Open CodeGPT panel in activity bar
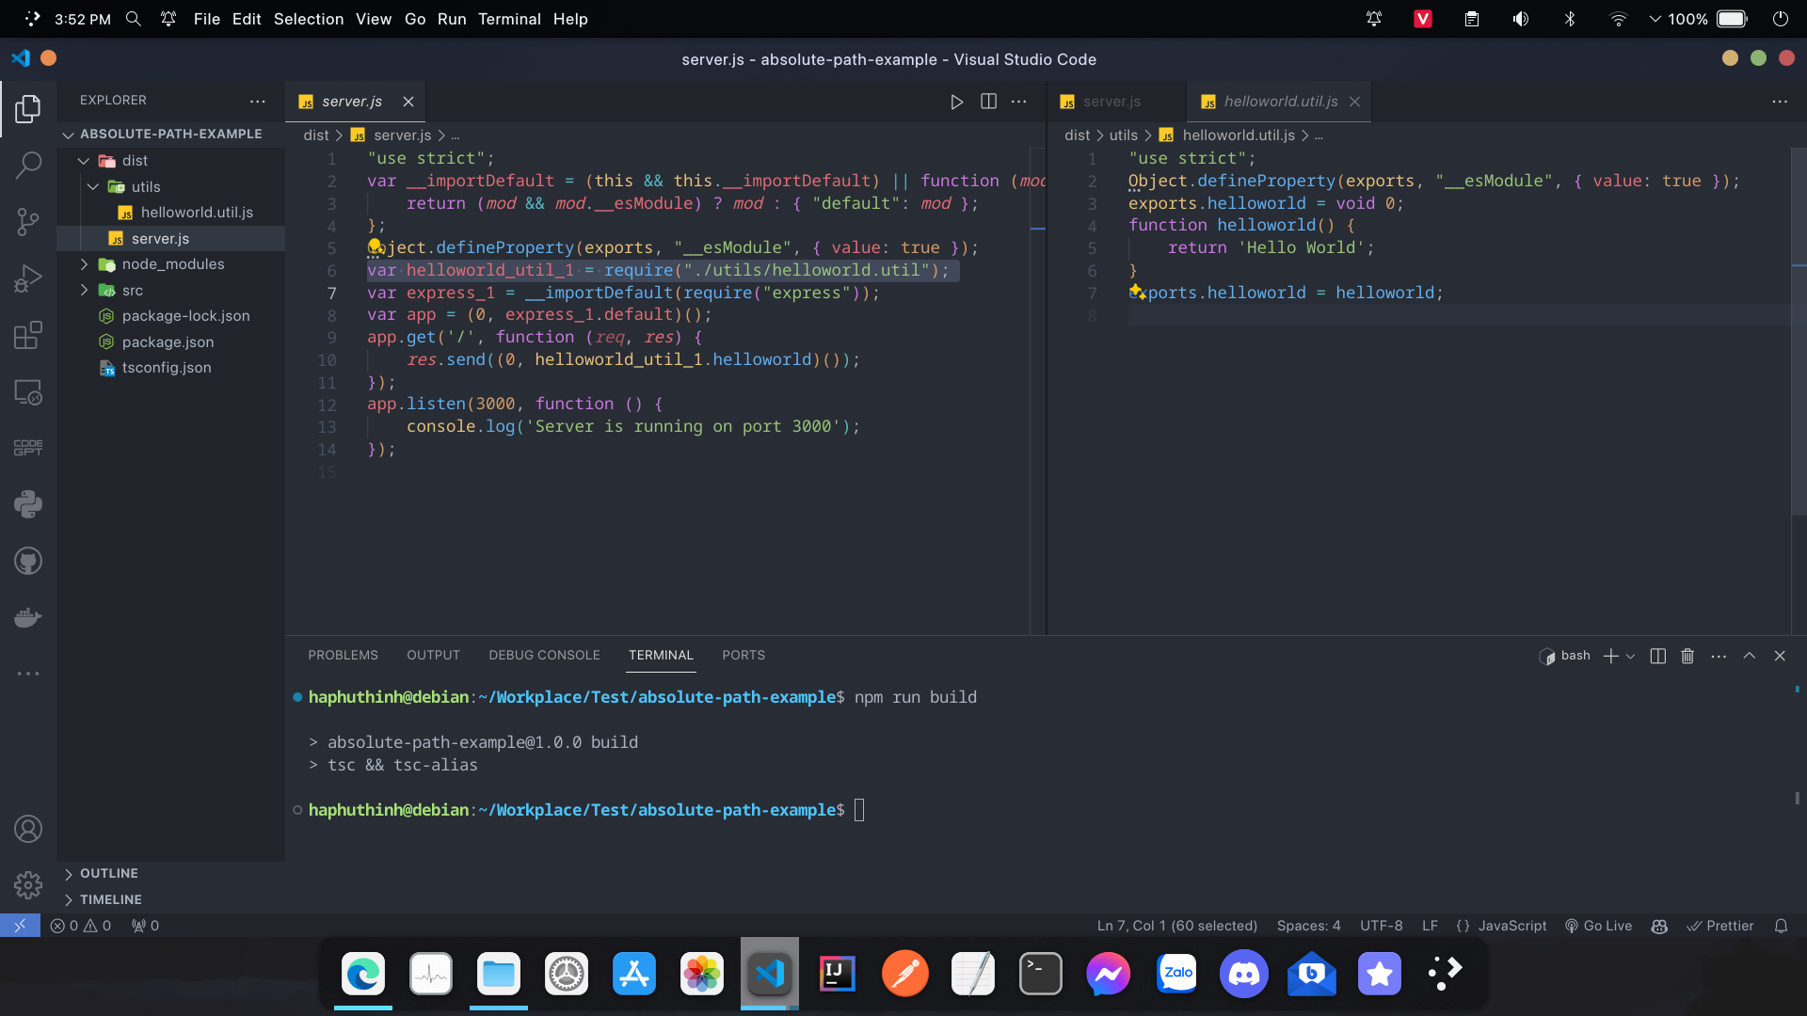 tap(28, 448)
